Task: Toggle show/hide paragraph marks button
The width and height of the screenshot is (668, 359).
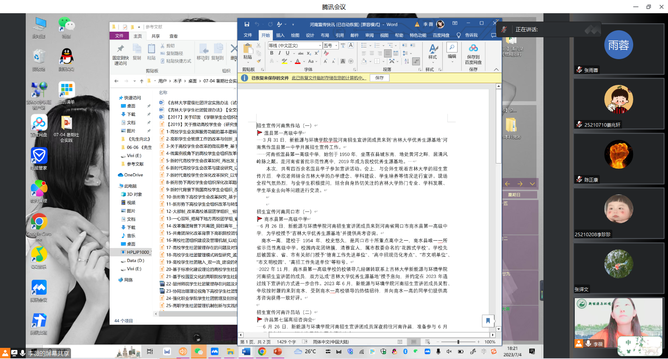Action: [416, 61]
